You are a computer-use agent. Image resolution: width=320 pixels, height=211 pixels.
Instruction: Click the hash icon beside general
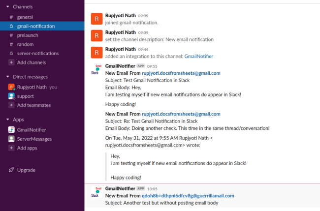[11, 17]
